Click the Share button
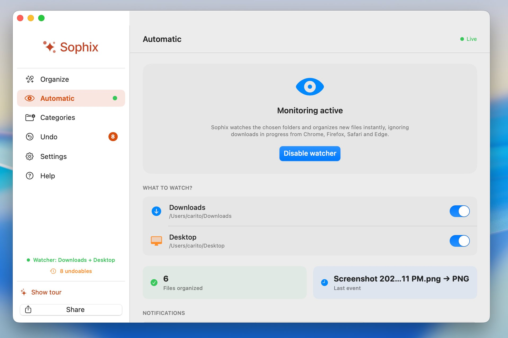Image resolution: width=508 pixels, height=338 pixels. tap(71, 309)
